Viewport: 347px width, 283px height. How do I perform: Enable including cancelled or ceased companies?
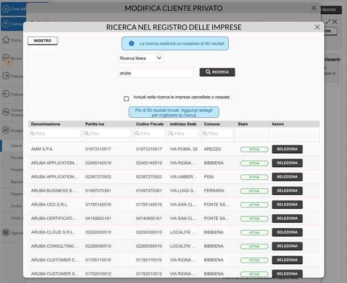click(x=126, y=99)
